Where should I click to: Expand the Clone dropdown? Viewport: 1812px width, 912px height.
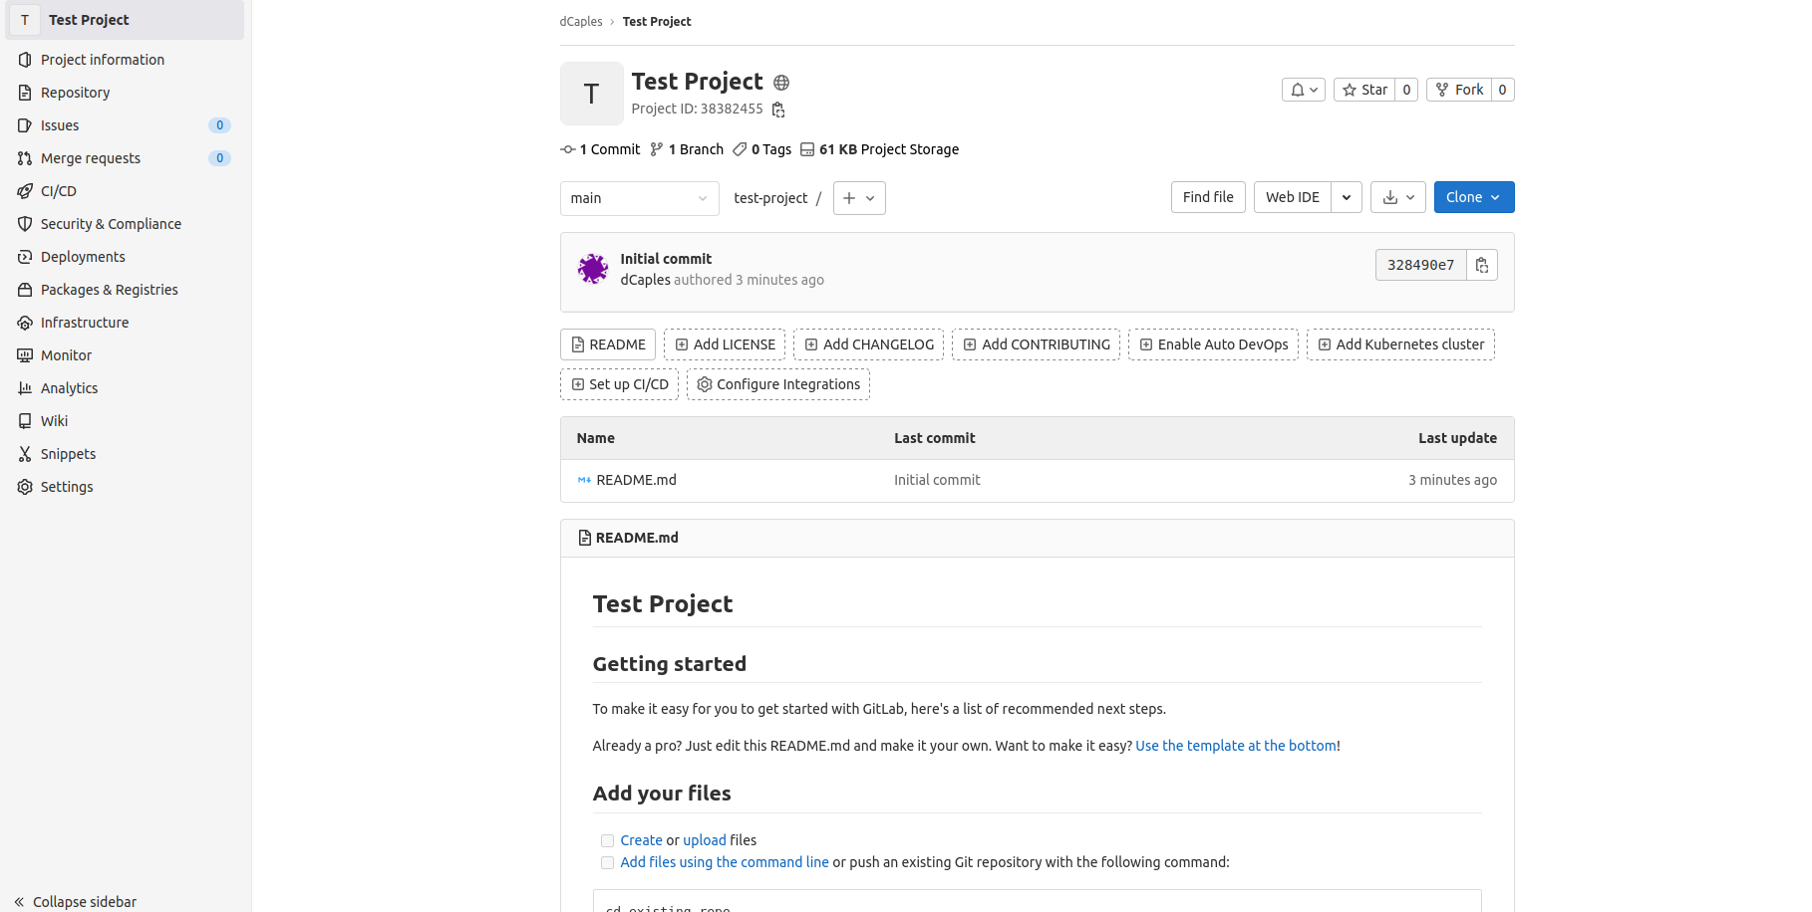(1473, 197)
